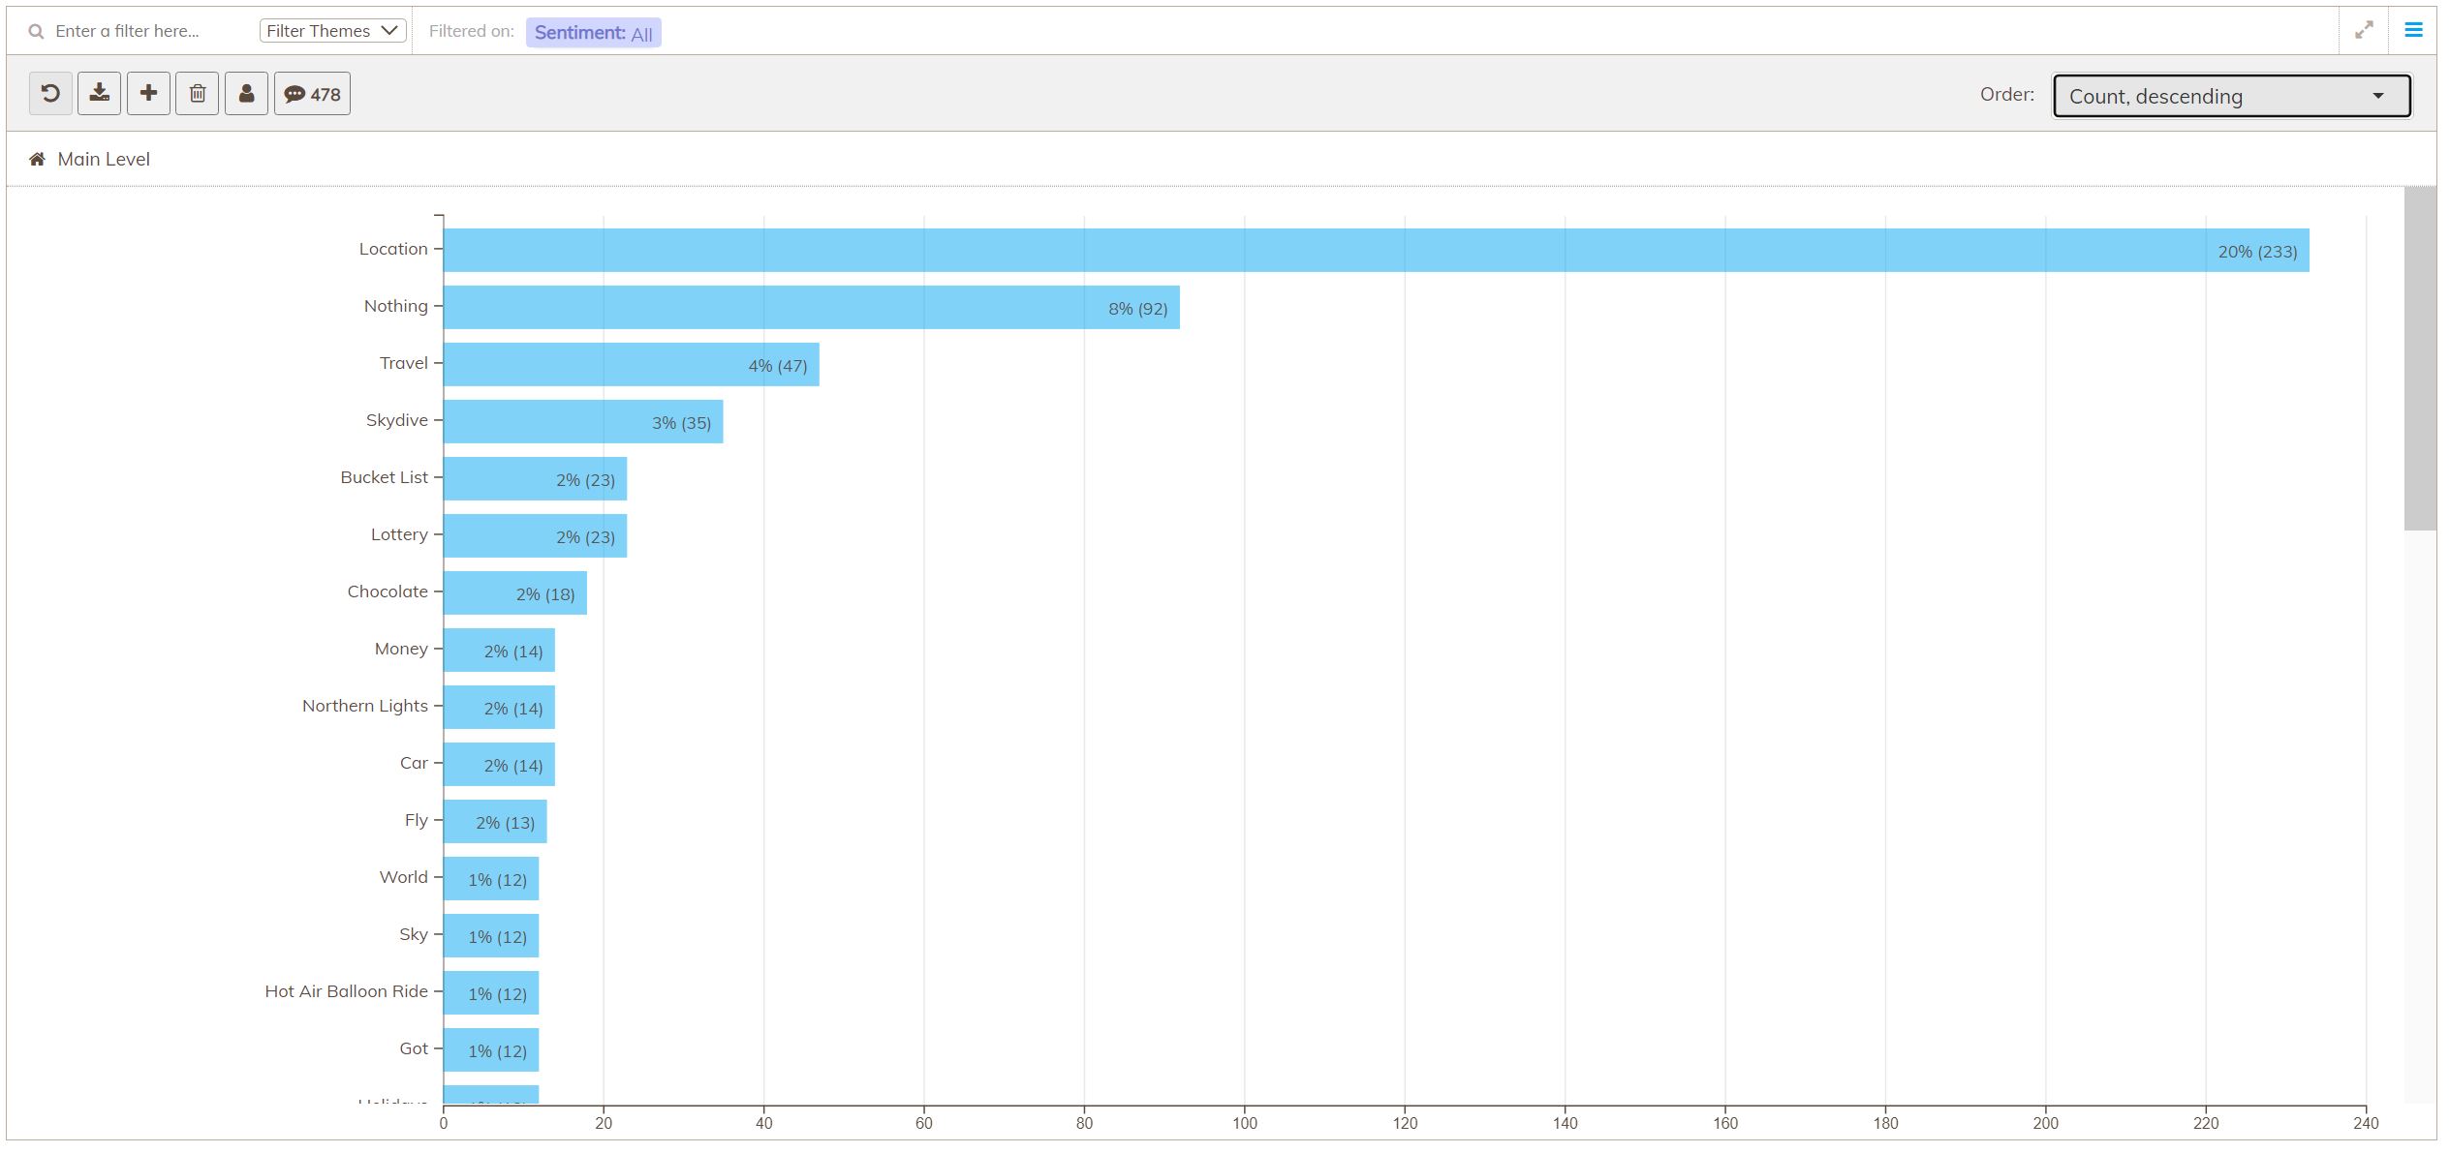Click the undo/reset arrow icon

pyautogui.click(x=50, y=94)
